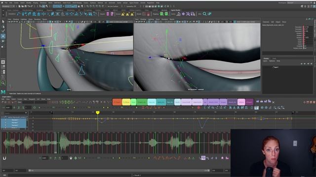Open a scene using the folder icon
316x177 pixels.
tap(22, 6)
